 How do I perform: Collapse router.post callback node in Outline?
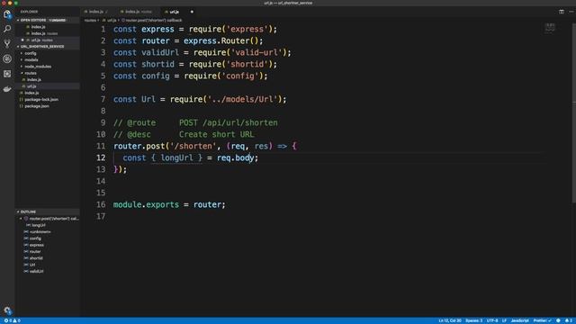point(21,219)
